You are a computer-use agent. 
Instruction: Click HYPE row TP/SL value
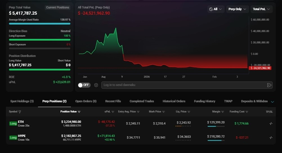tap(271, 138)
